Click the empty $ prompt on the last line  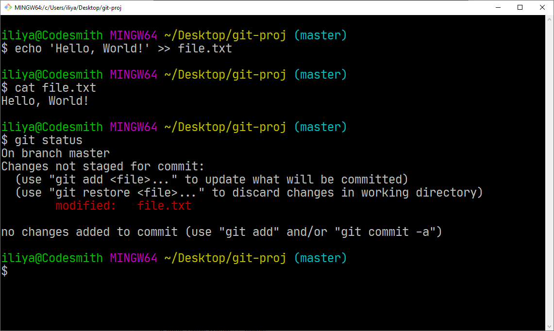pos(4,271)
